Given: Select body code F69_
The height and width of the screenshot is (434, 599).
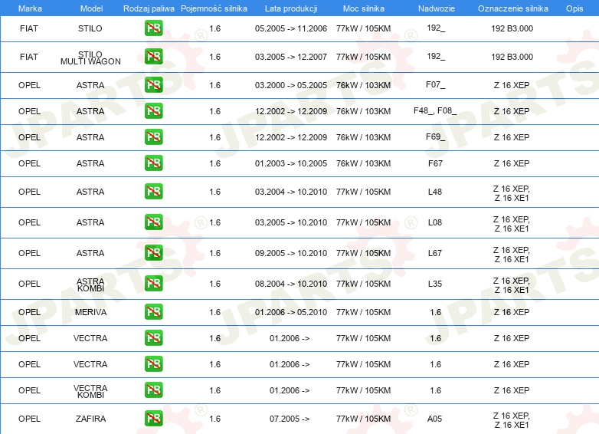Looking at the screenshot, I should (436, 136).
